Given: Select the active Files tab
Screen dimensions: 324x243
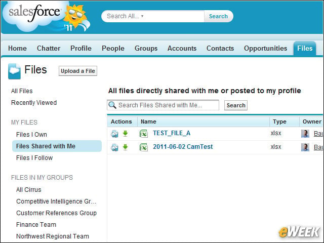Looking at the screenshot, I should pyautogui.click(x=305, y=48).
